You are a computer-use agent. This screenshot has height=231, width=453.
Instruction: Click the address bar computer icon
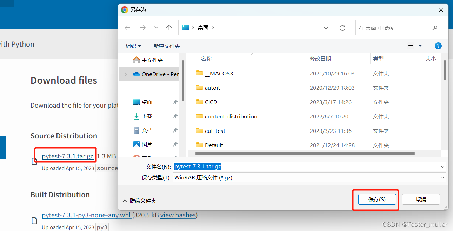[186, 27]
